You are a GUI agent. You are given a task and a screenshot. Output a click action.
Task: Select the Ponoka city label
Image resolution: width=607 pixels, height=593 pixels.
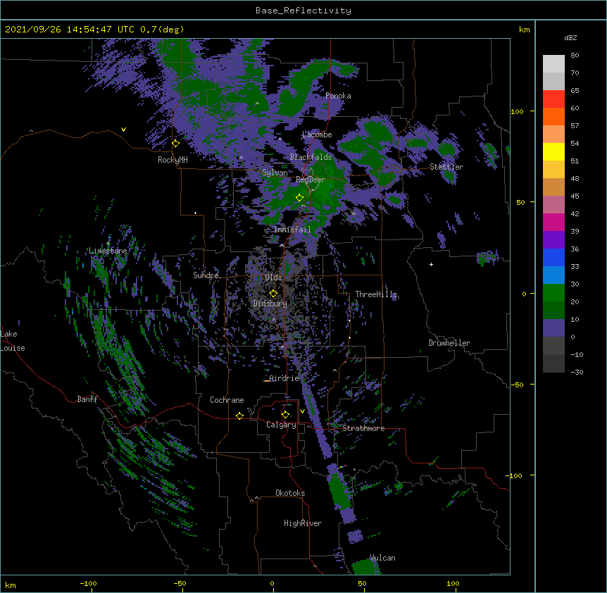pyautogui.click(x=338, y=96)
